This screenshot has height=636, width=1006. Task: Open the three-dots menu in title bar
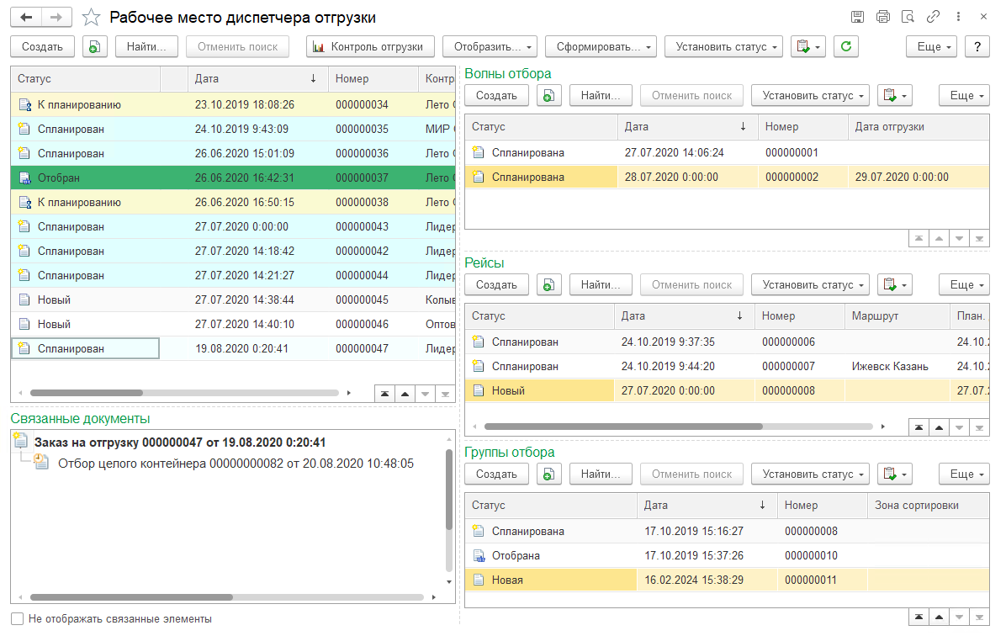click(958, 18)
